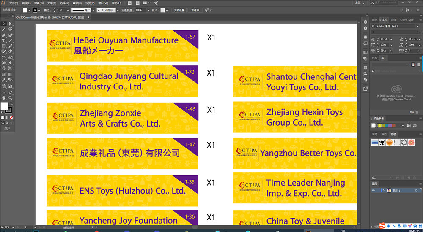Viewport: 423px width, 232px height.
Task: Switch to the 段落 tab
Action: click(x=394, y=20)
